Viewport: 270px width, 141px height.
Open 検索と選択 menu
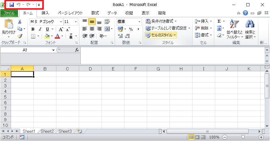[x=250, y=29]
